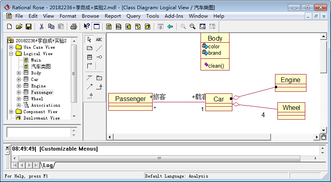
Task: Select 汽车类图 diagram in browser tree
Action: [x=41, y=66]
